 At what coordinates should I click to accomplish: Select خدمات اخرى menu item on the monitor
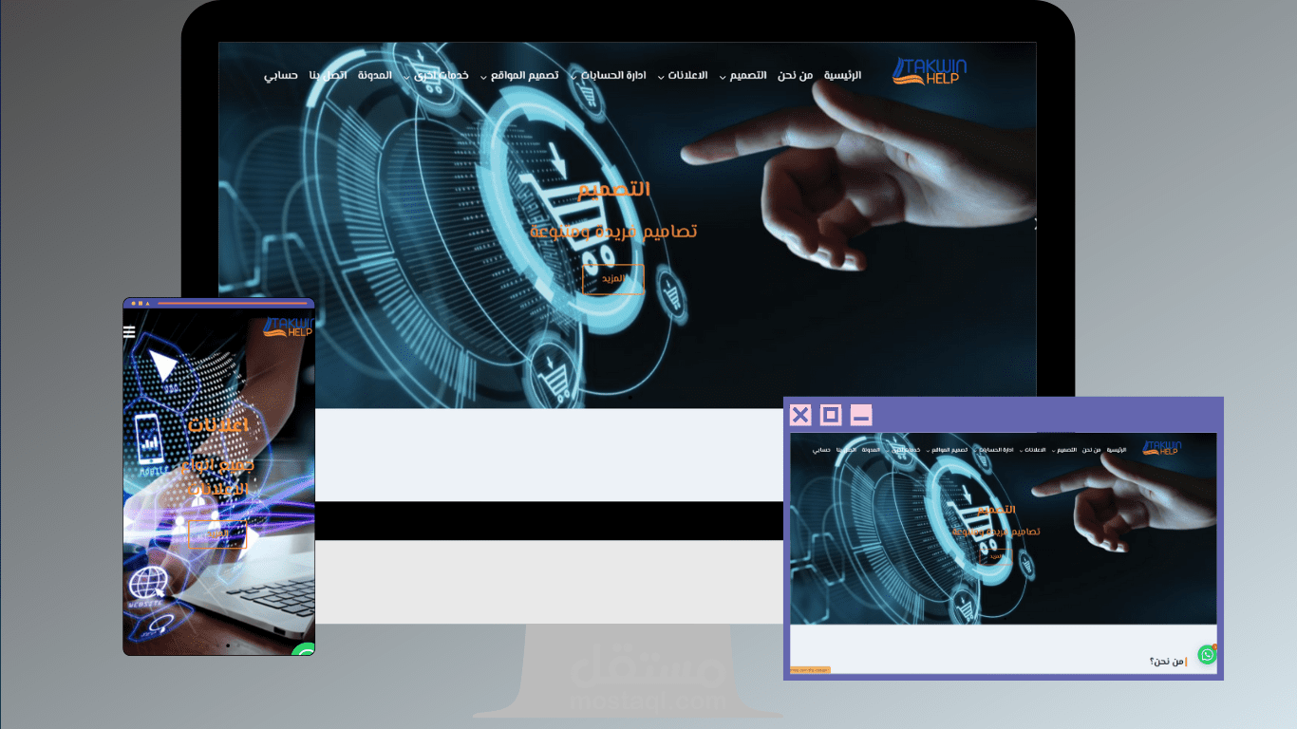[441, 75]
